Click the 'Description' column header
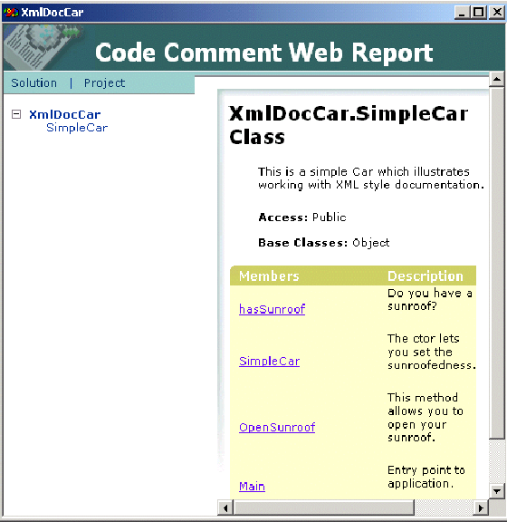The height and width of the screenshot is (522, 507). [x=426, y=276]
